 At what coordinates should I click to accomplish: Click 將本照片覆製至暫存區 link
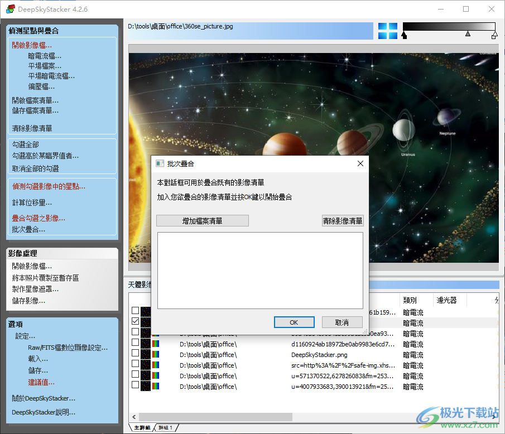click(x=45, y=278)
